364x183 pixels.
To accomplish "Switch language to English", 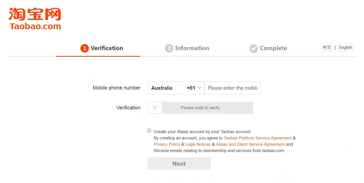I will pyautogui.click(x=346, y=47).
